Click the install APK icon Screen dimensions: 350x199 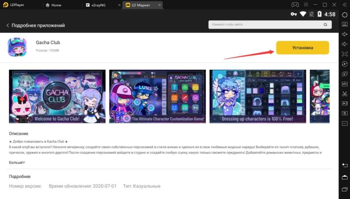tap(345, 84)
